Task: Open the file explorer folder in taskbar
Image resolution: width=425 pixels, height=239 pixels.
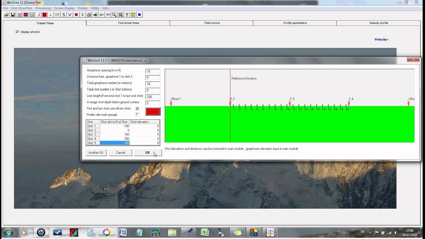Action: pos(172,232)
